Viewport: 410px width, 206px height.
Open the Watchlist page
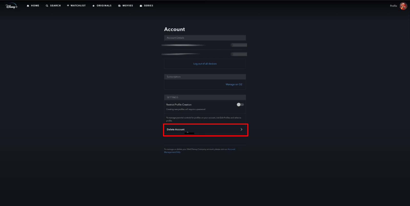click(76, 6)
